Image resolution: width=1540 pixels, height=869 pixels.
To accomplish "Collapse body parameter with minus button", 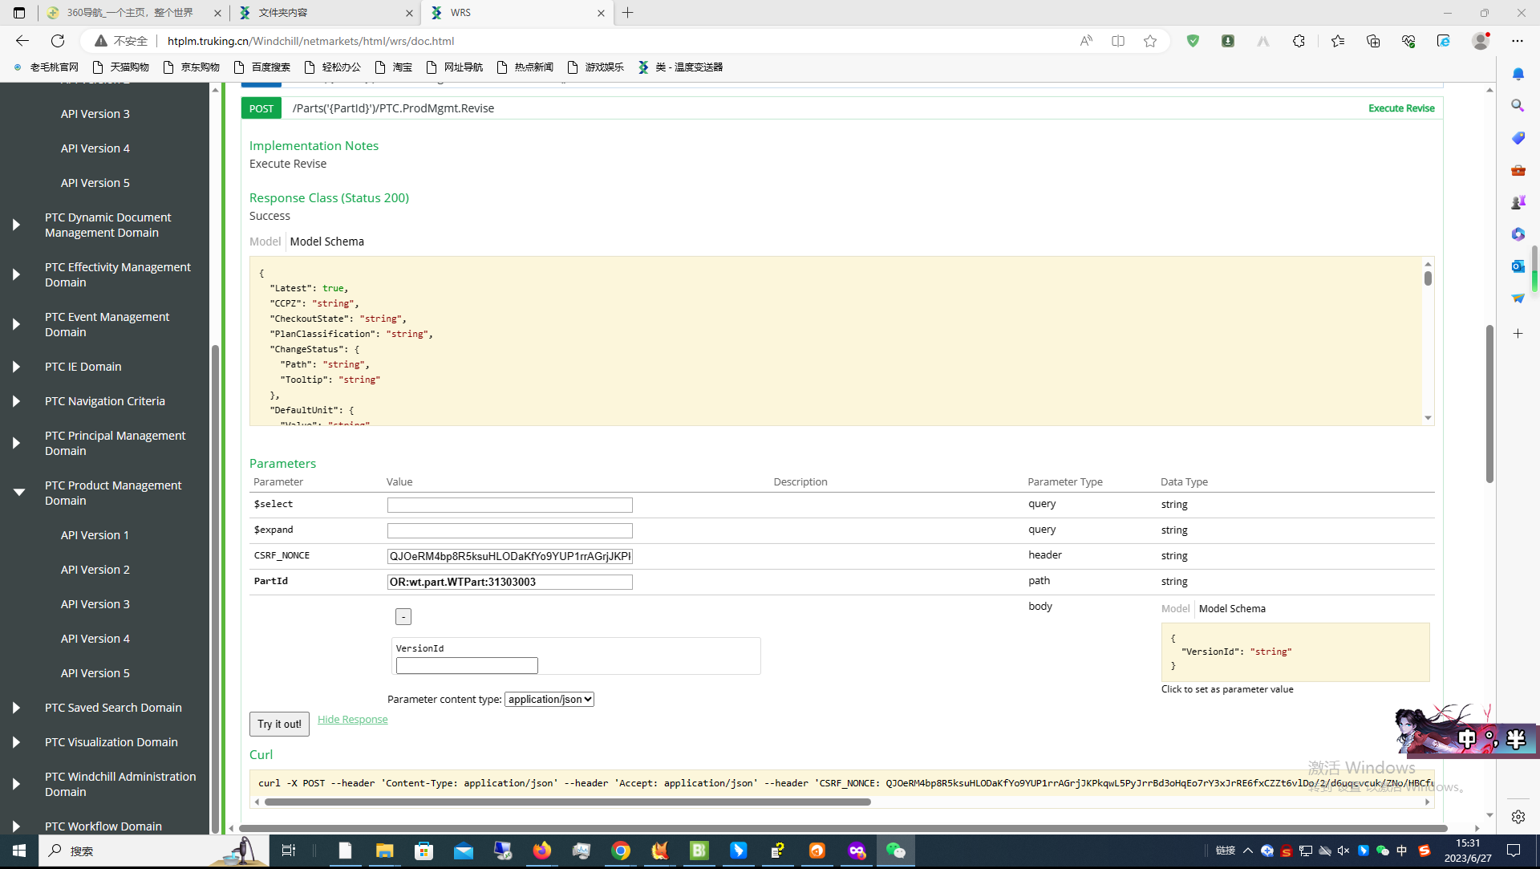I will tap(403, 616).
